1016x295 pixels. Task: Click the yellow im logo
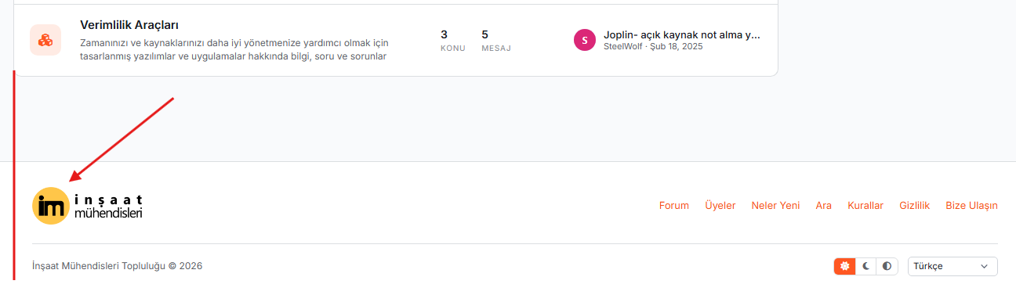(x=51, y=206)
